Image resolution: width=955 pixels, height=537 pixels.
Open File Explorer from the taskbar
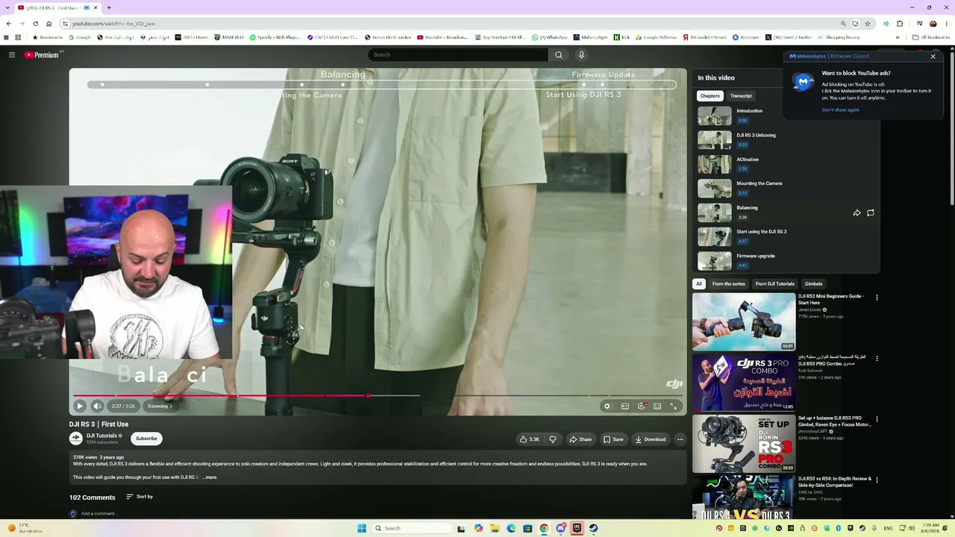click(x=495, y=528)
